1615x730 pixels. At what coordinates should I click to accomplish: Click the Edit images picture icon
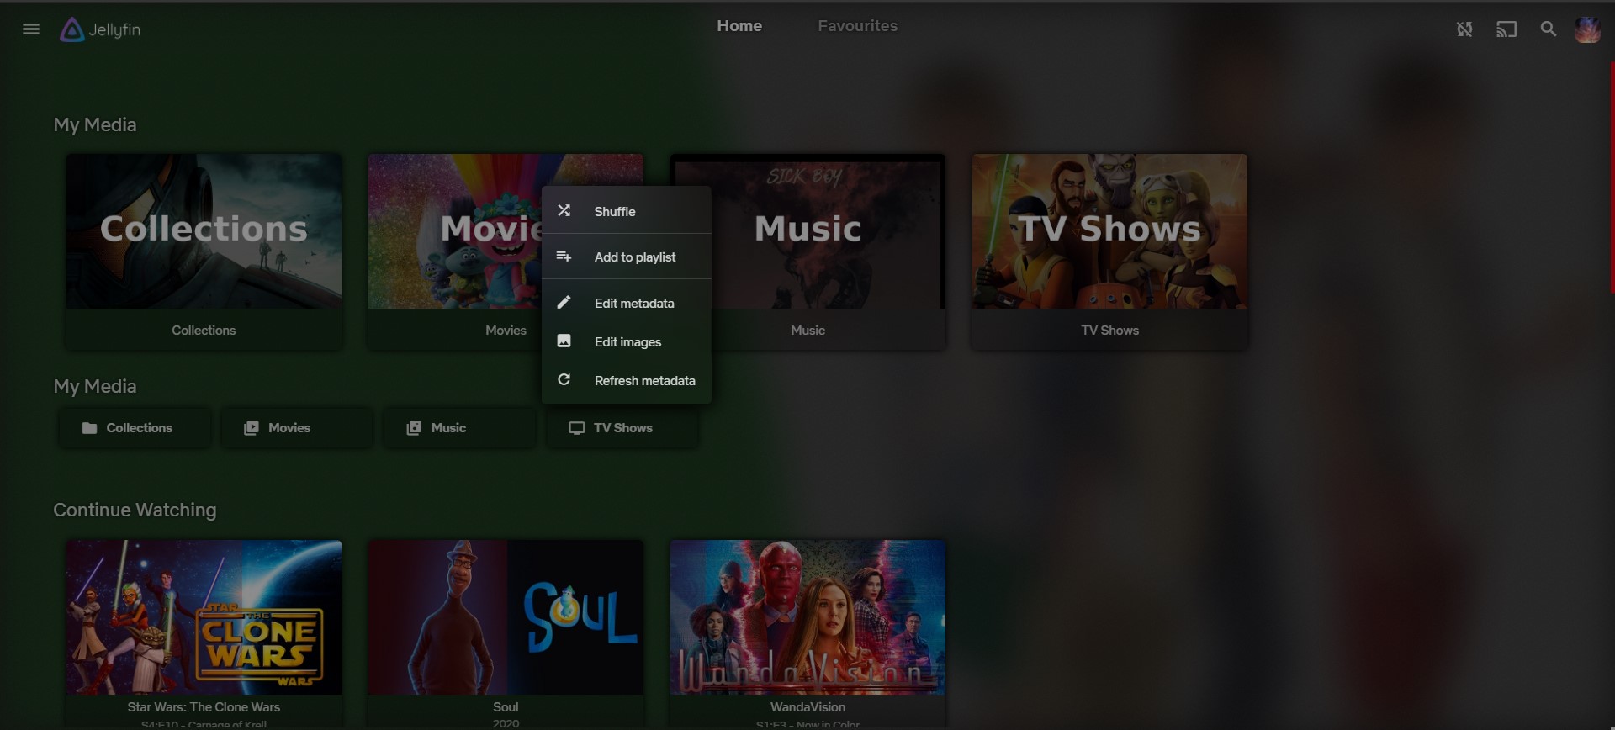[x=564, y=341]
